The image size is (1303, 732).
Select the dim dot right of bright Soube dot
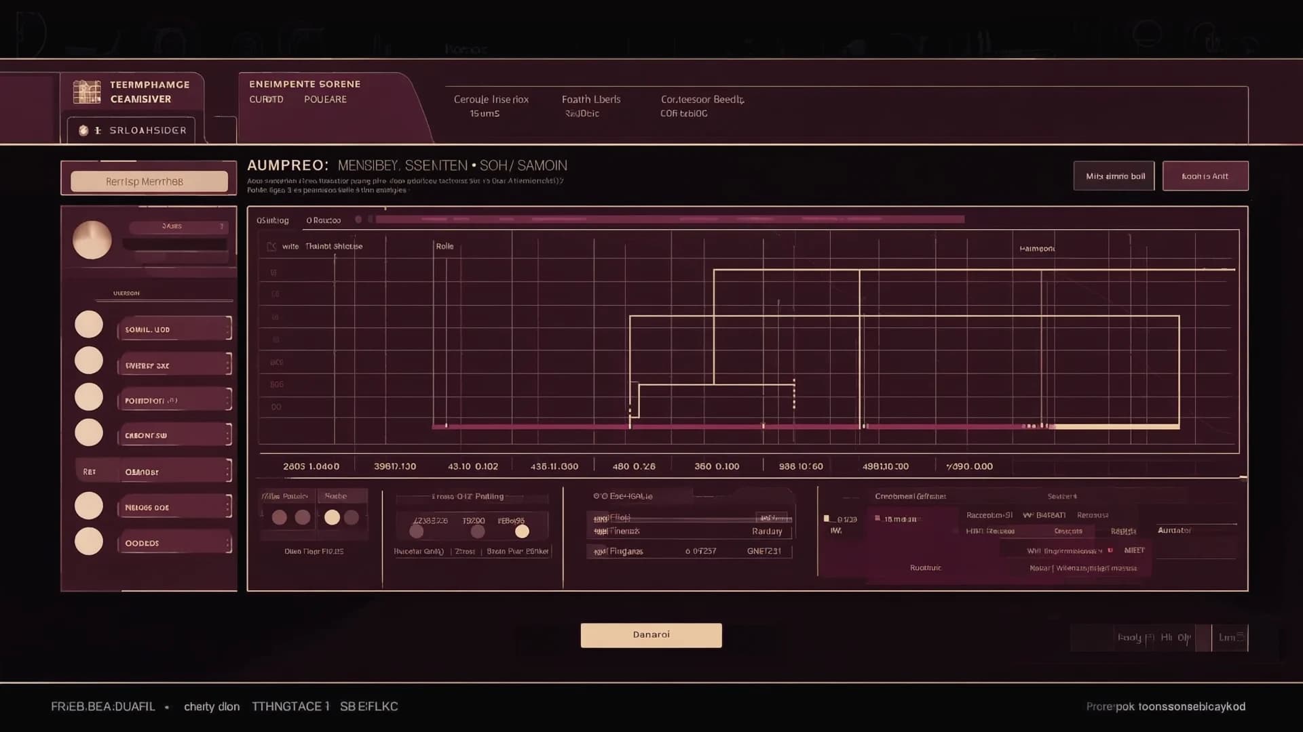coord(352,518)
